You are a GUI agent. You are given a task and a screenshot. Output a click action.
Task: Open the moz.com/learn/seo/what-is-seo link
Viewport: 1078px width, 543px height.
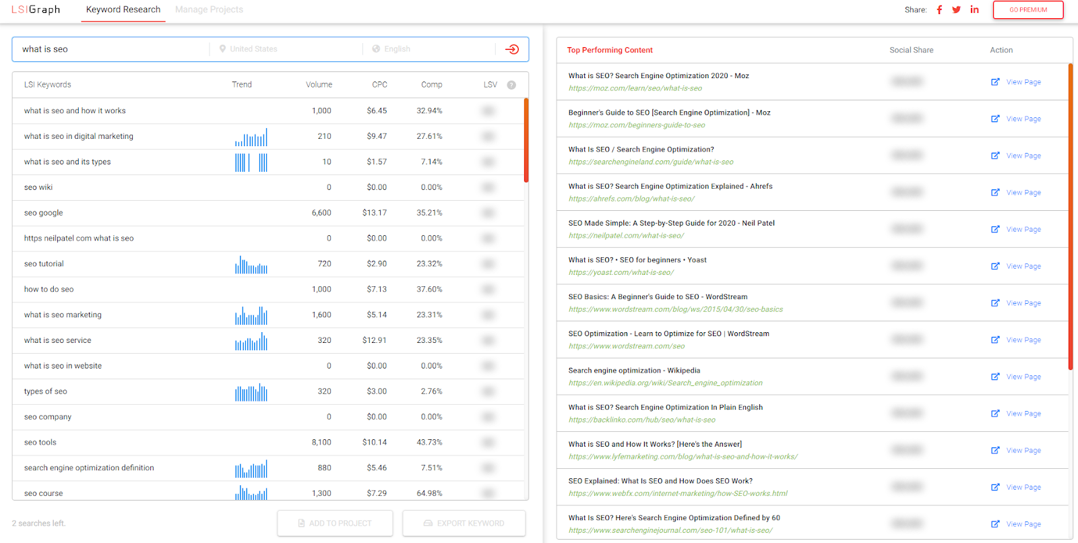635,88
